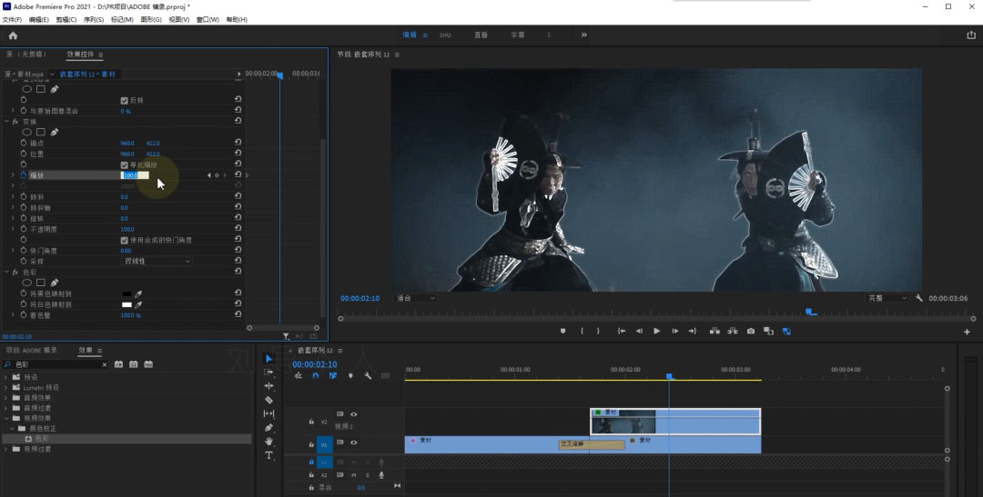Click the 交叉溶解 transition on V1
The width and height of the screenshot is (983, 497).
592,443
